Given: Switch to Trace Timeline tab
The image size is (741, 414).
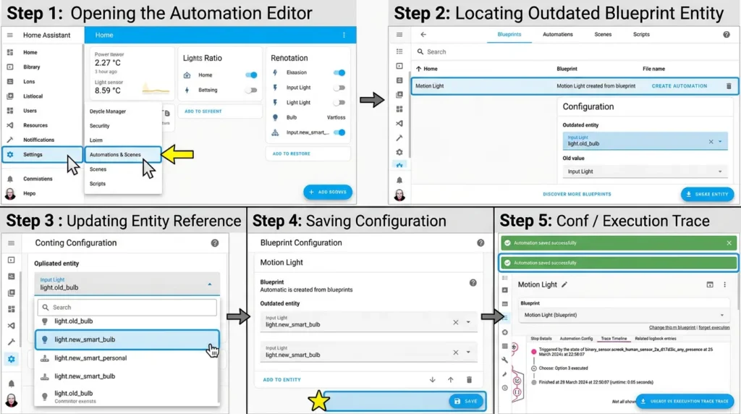Looking at the screenshot, I should click(x=614, y=339).
